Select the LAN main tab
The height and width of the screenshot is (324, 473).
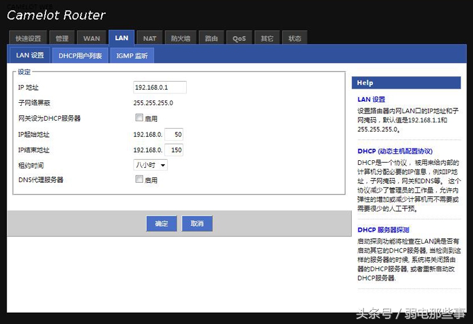click(x=122, y=38)
